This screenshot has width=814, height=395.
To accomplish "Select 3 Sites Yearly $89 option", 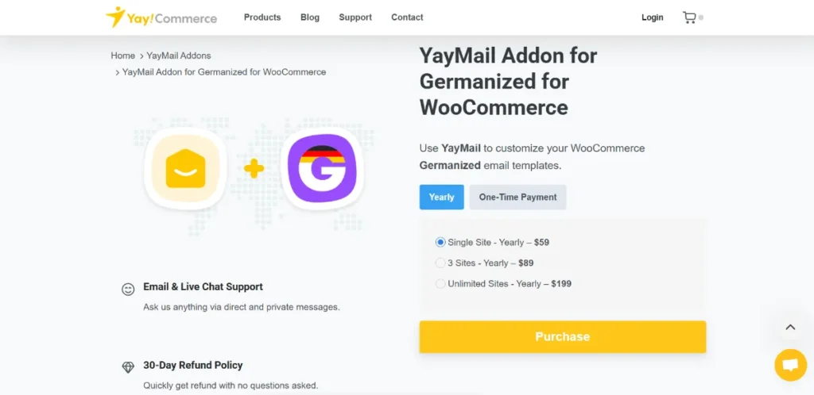I will point(440,263).
